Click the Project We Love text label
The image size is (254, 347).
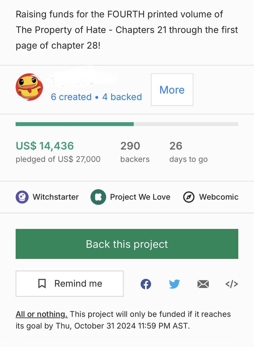[140, 197]
